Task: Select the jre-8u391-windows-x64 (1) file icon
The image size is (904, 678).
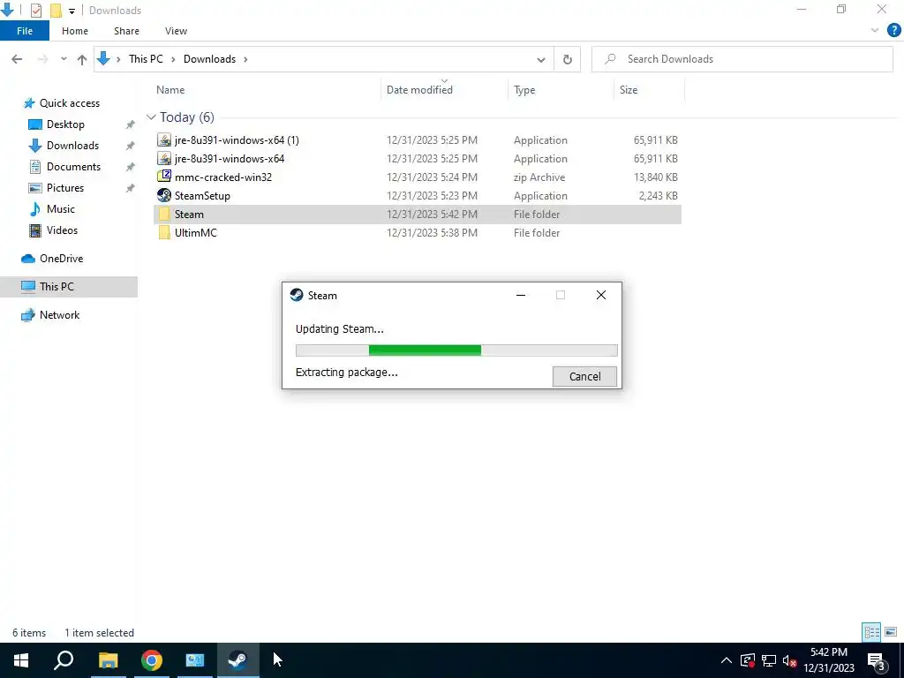Action: point(164,140)
